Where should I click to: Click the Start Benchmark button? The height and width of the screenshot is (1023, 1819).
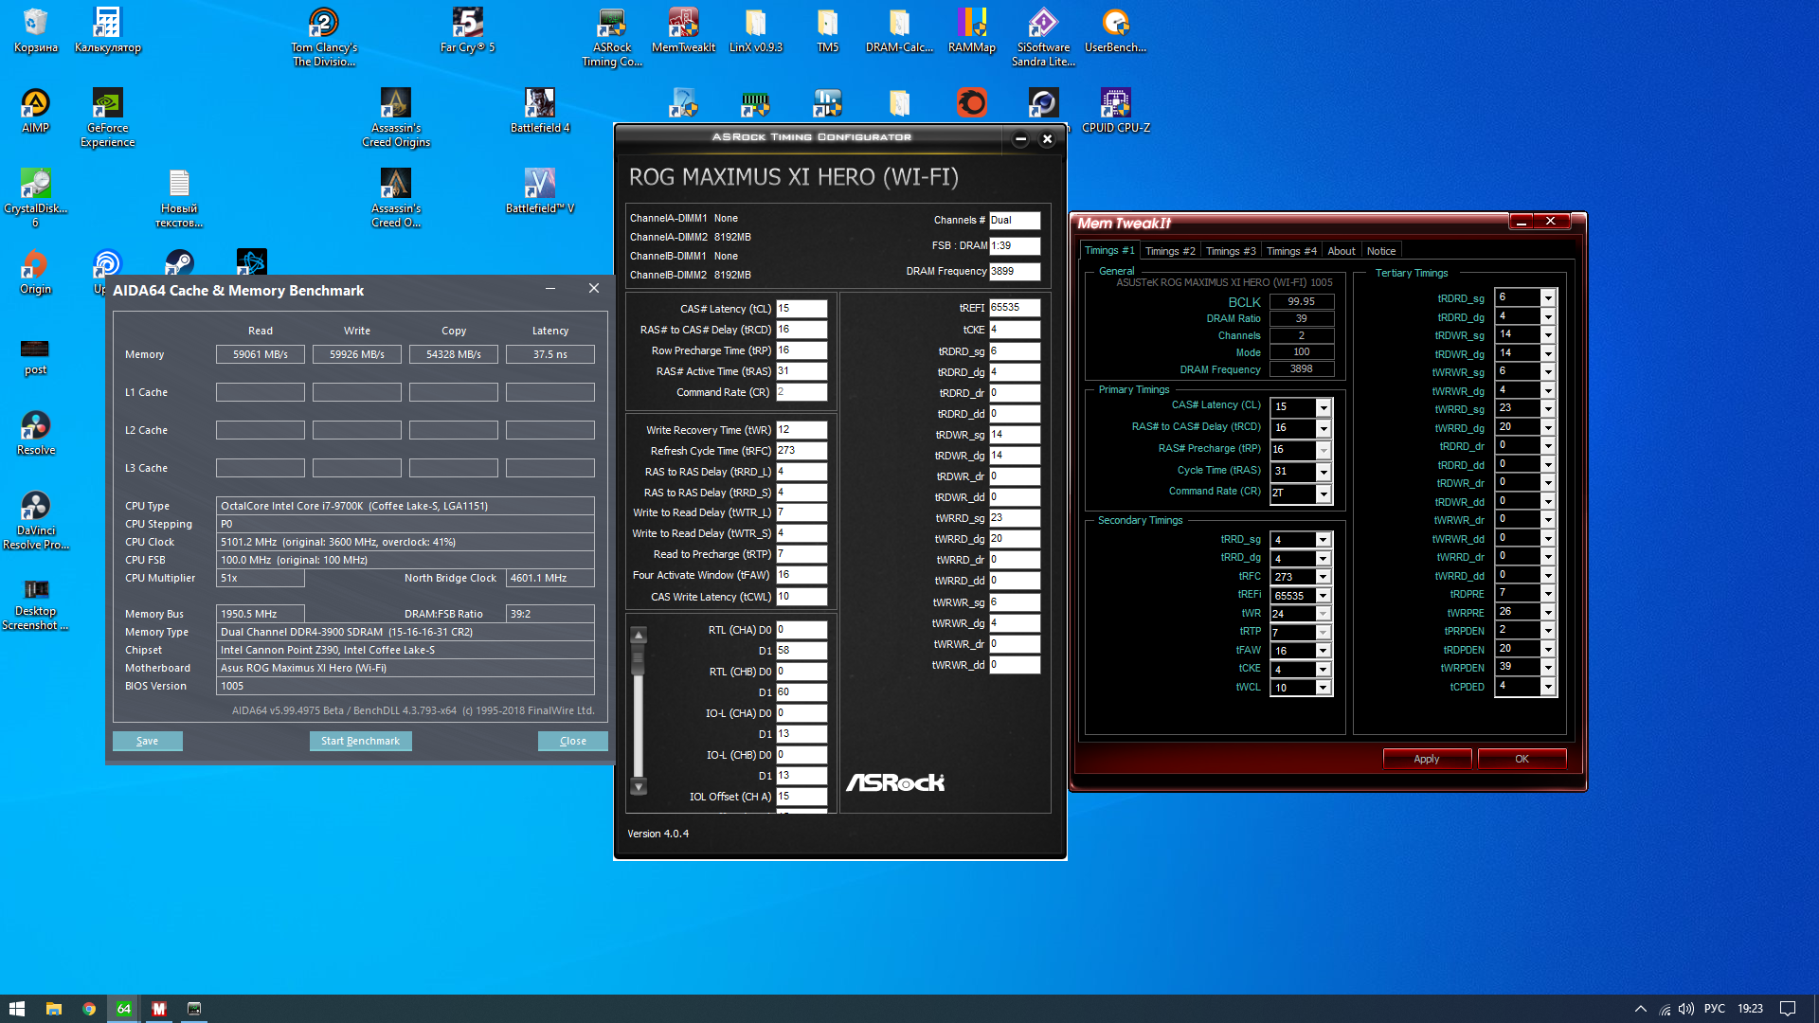tap(360, 741)
